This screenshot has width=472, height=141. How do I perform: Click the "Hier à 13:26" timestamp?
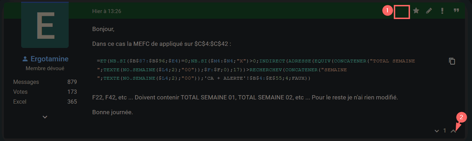[106, 11]
